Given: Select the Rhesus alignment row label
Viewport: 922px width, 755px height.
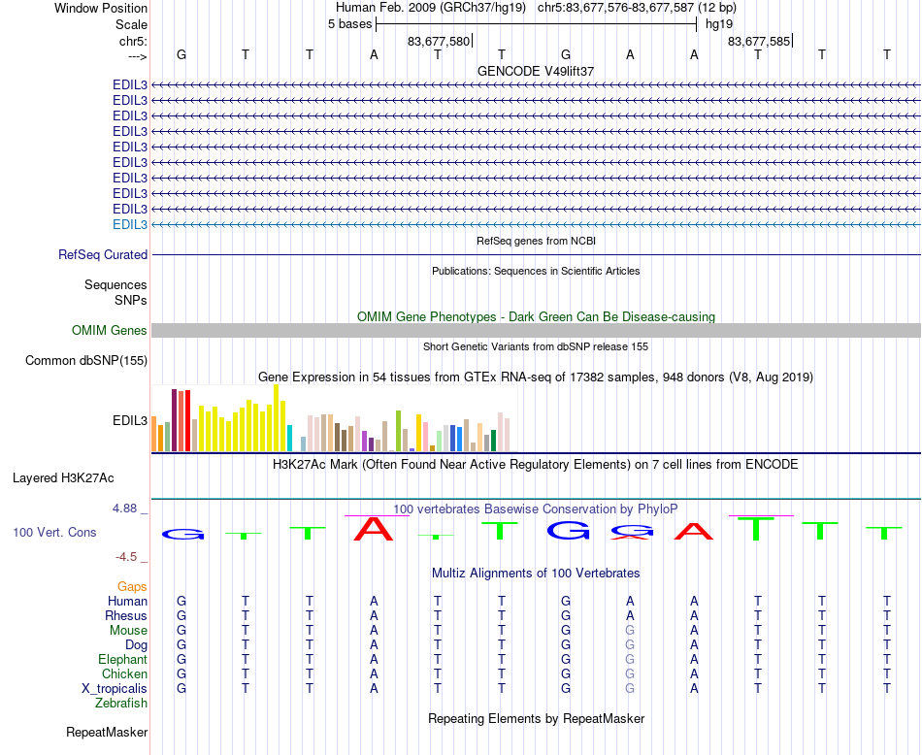Looking at the screenshot, I should (x=126, y=615).
